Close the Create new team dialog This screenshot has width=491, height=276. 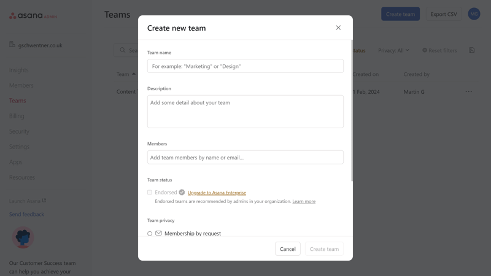(x=338, y=28)
